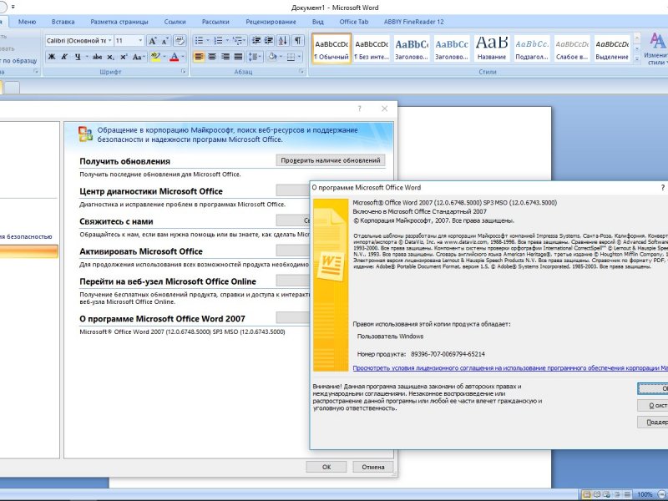This screenshot has height=501, width=668.
Task: Start a bulleted list
Action: (x=199, y=41)
